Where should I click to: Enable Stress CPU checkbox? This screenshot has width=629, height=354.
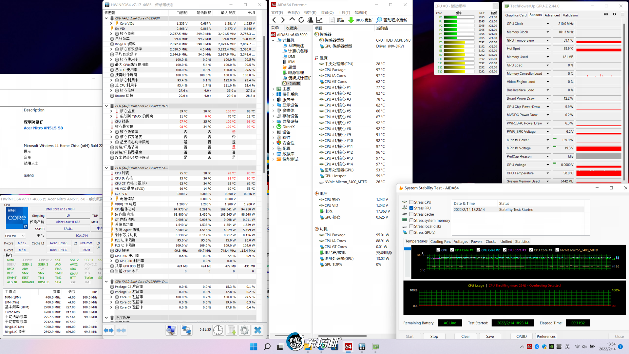411,202
